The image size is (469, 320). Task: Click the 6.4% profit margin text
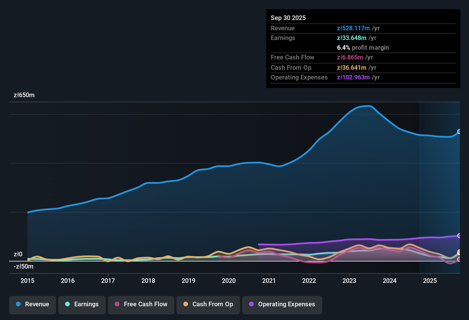(x=363, y=48)
